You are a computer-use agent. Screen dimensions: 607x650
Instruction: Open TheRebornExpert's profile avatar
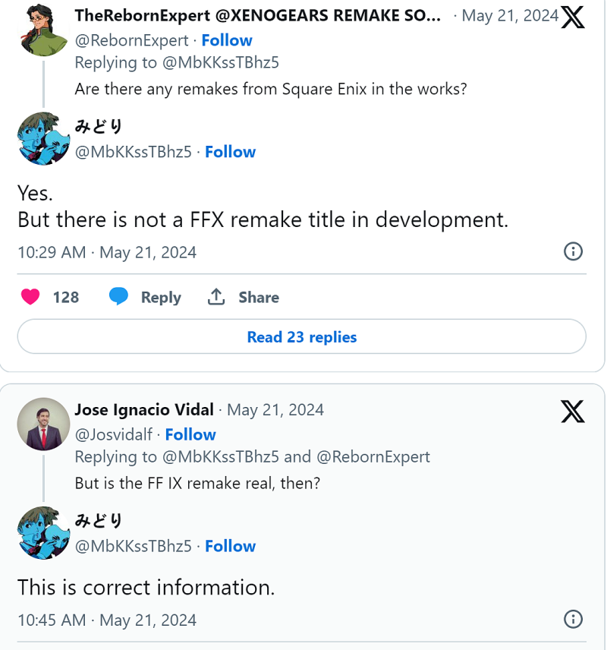pyautogui.click(x=43, y=30)
